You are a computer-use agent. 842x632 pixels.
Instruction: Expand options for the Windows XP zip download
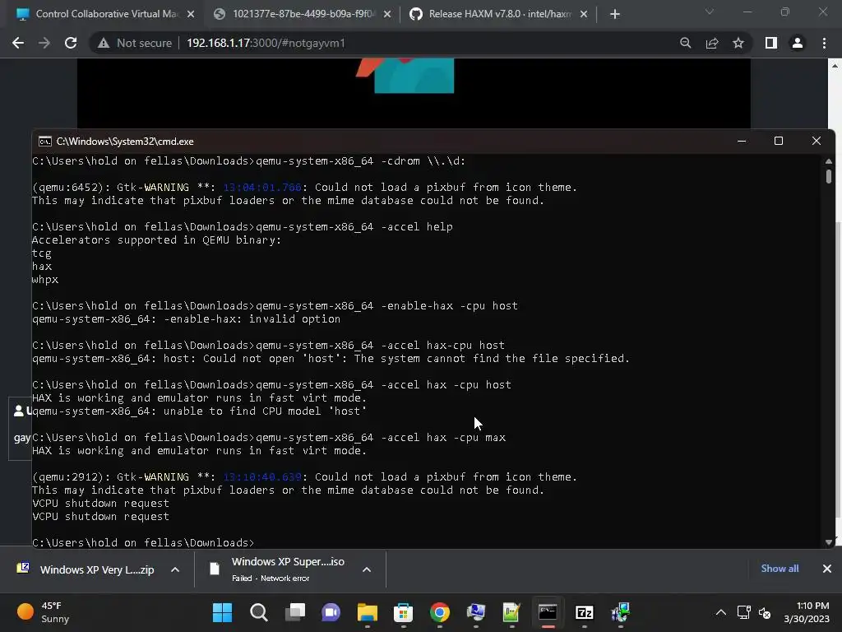(x=175, y=569)
